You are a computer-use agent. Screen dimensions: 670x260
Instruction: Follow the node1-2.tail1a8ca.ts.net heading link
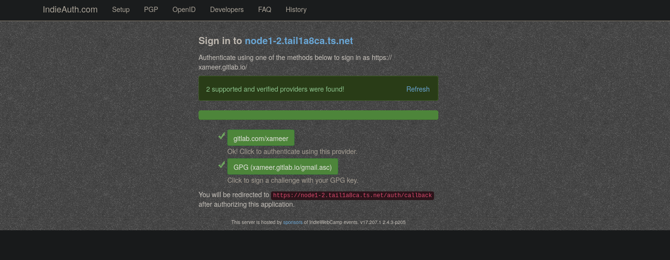coord(298,41)
